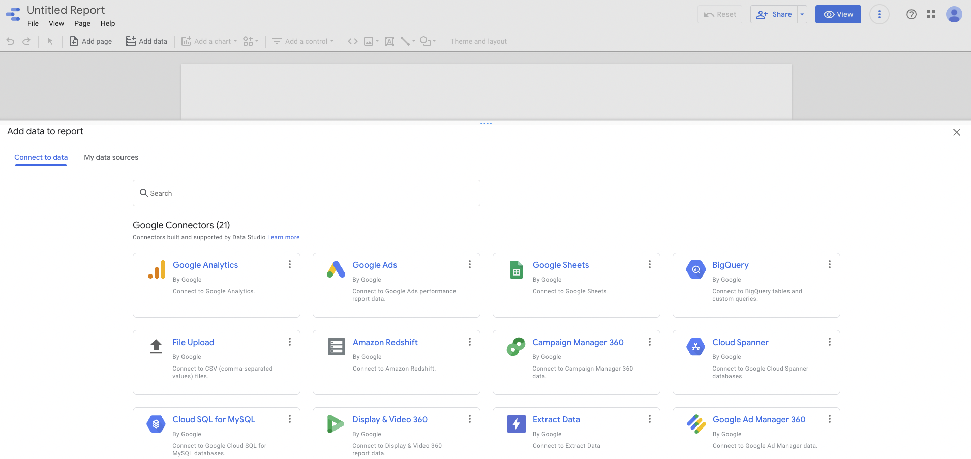Screen dimensions: 971x459
Task: Click the Campaign Manager 360 icon
Action: pyautogui.click(x=516, y=347)
